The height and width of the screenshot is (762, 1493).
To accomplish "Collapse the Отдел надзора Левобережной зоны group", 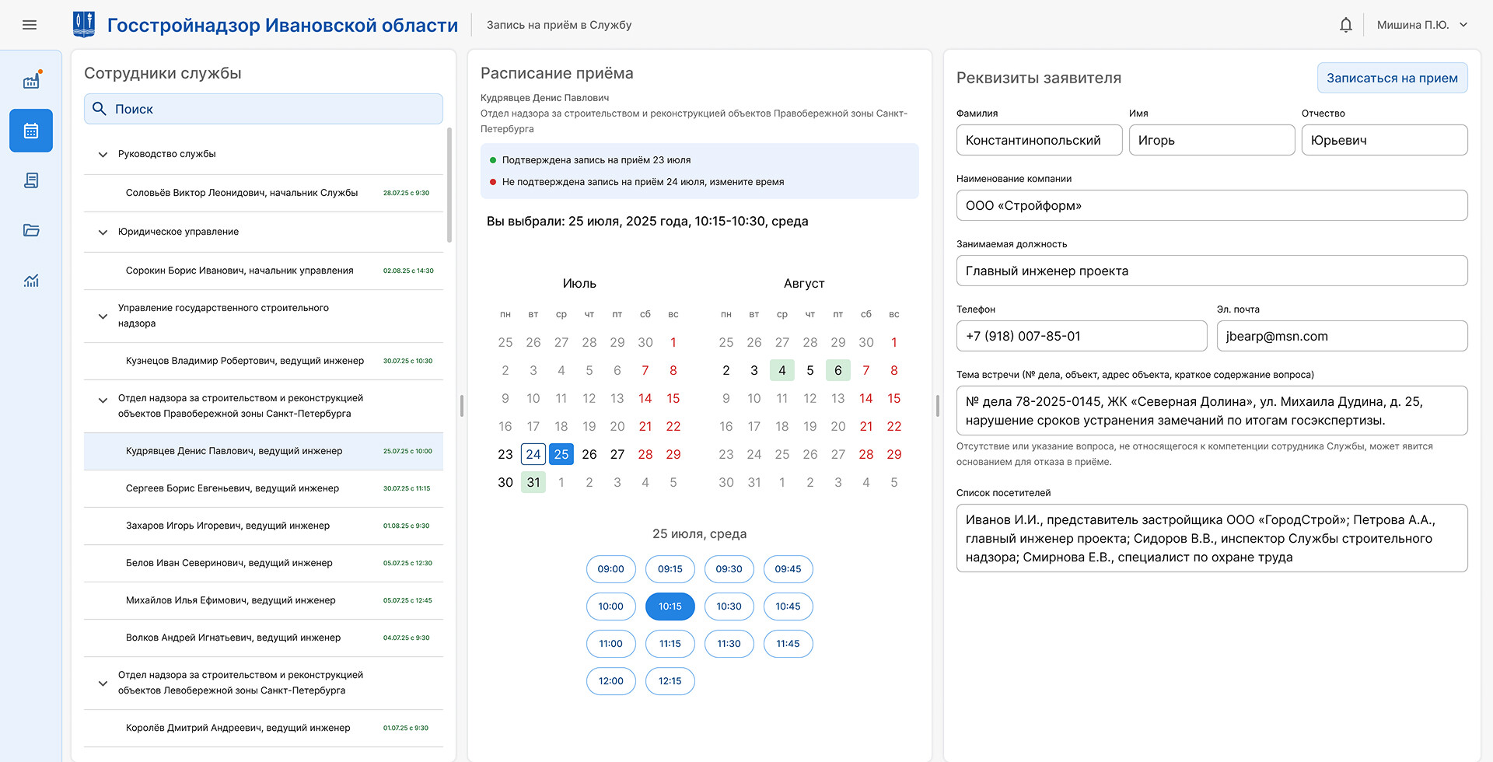I will tap(103, 683).
